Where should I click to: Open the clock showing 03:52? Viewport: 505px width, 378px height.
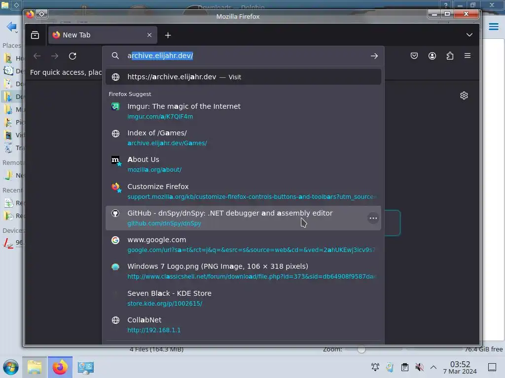click(x=460, y=367)
